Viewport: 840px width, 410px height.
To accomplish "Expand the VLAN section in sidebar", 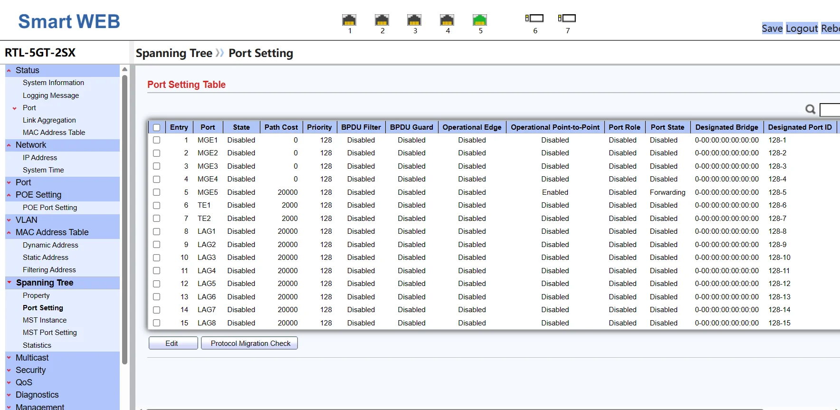I will click(26, 220).
